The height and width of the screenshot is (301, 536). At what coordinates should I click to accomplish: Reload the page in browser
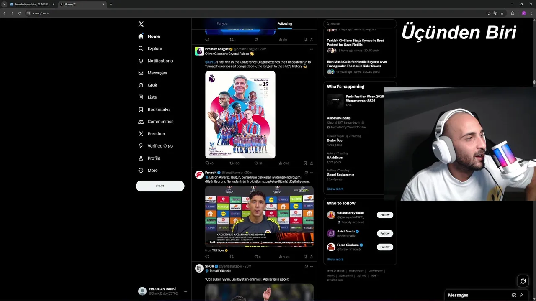point(19,13)
